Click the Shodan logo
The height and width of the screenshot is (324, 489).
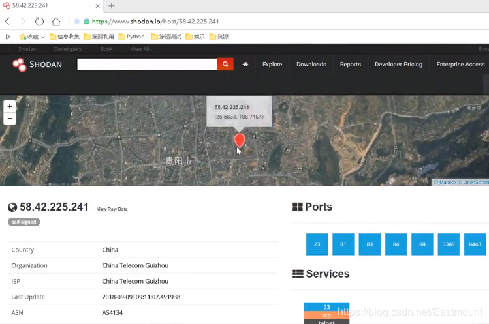coord(37,65)
